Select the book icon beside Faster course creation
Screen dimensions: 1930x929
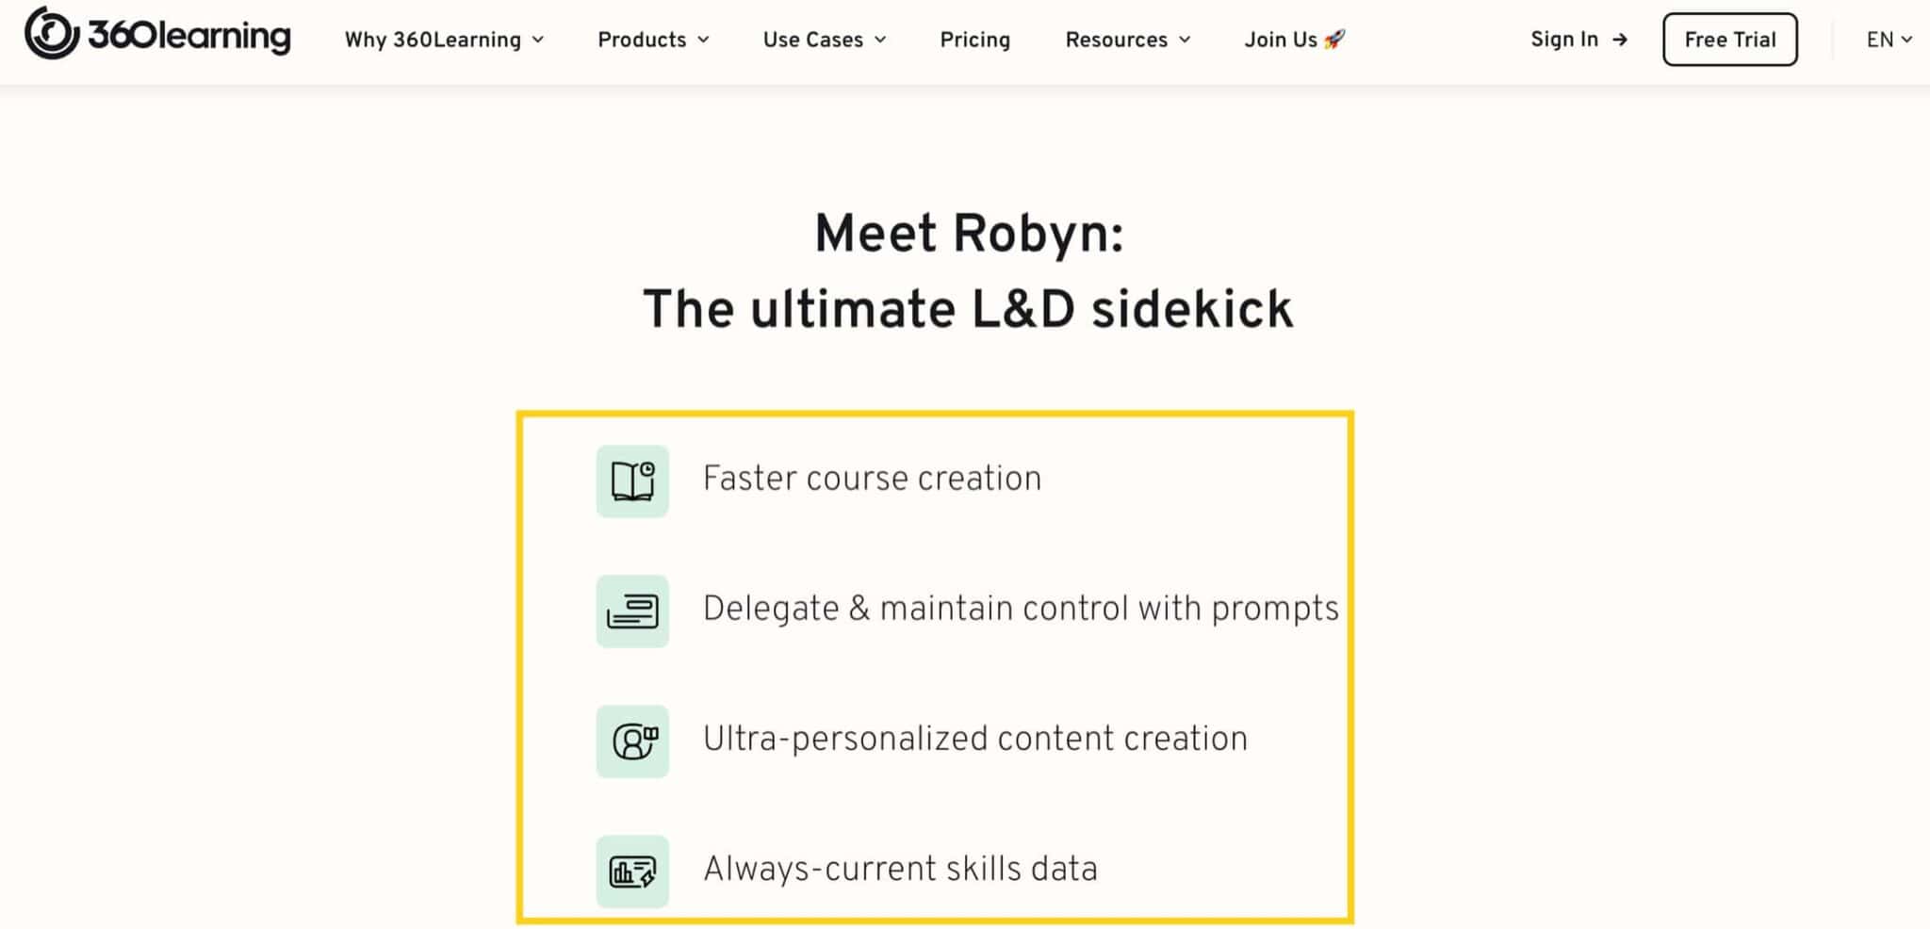point(631,482)
